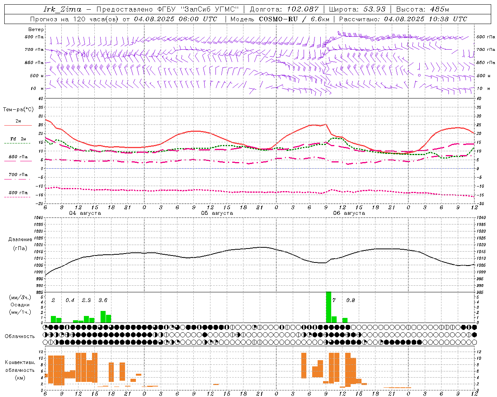
Task: Click the calculation time 04.08.2025 10:38 UTC
Action: coord(426,19)
